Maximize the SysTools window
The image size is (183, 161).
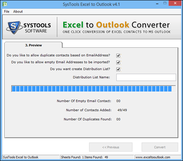click(165, 3)
